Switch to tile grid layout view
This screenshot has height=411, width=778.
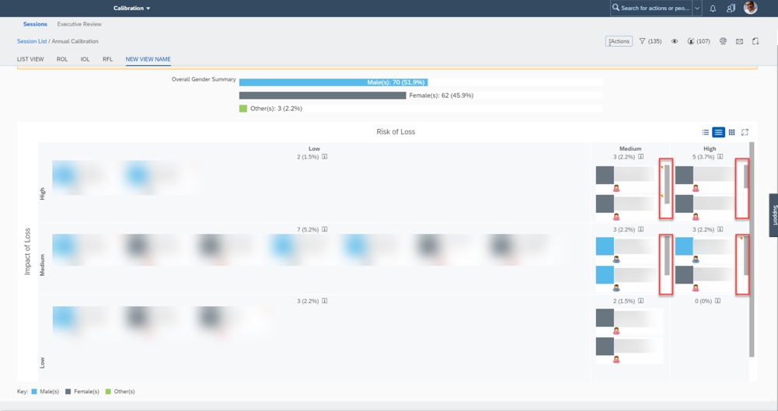[x=731, y=132]
